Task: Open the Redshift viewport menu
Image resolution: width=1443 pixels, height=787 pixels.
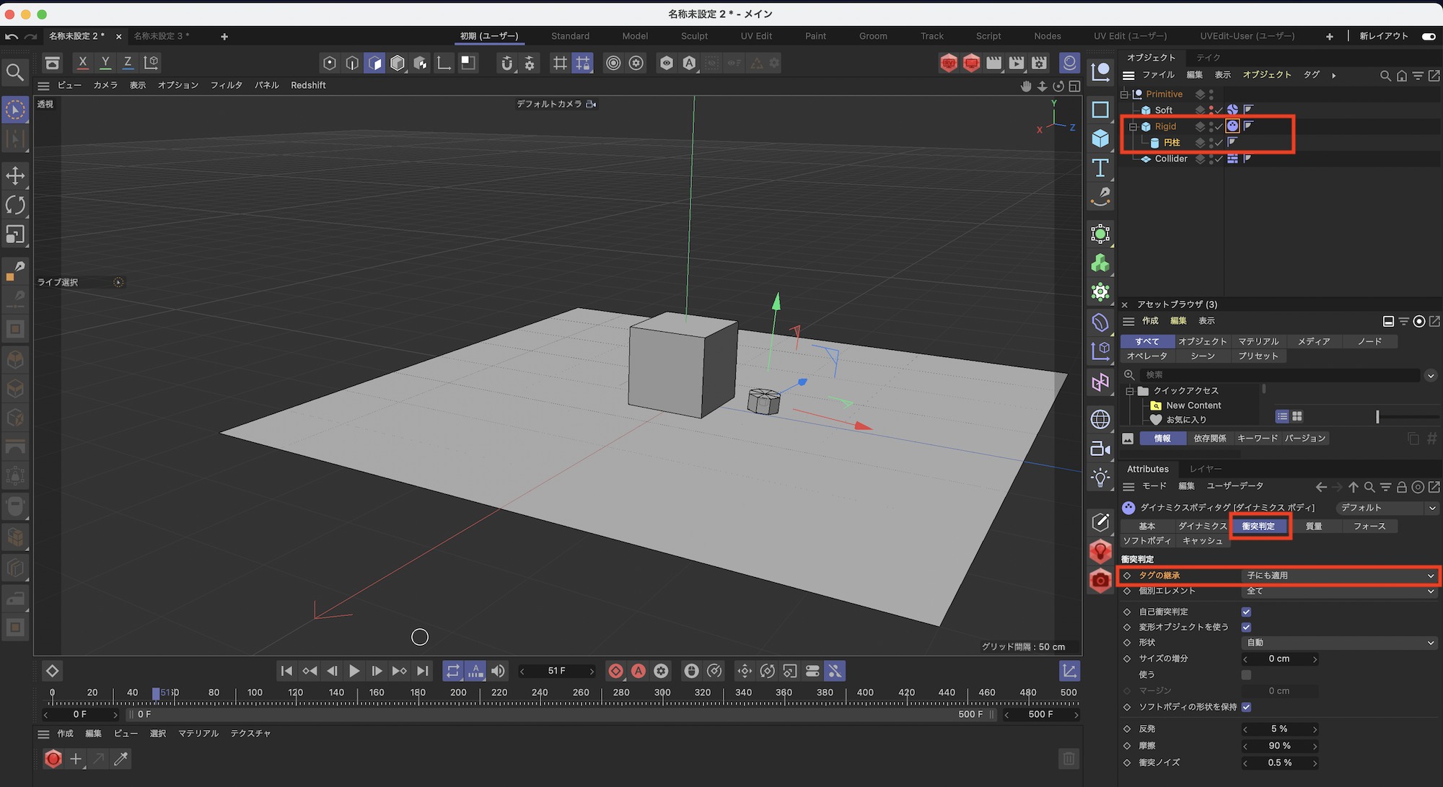Action: point(308,85)
